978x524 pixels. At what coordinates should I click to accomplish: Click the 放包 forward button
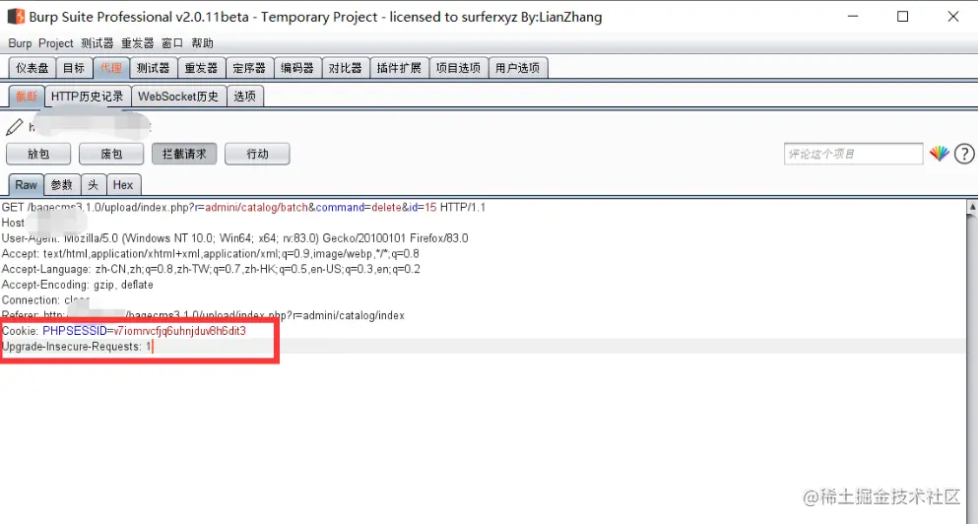[x=38, y=154]
